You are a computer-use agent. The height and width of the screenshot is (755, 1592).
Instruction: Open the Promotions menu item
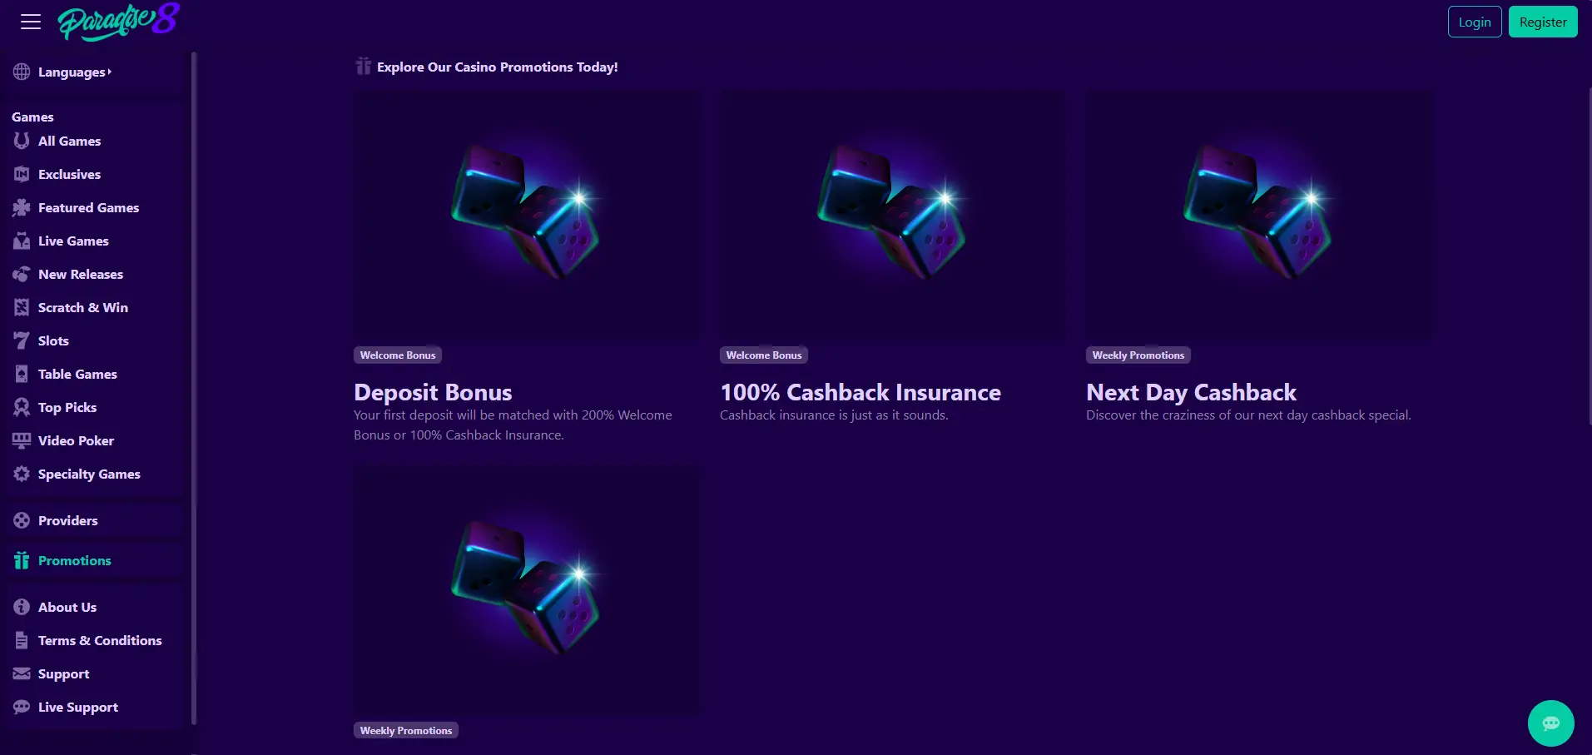(74, 560)
